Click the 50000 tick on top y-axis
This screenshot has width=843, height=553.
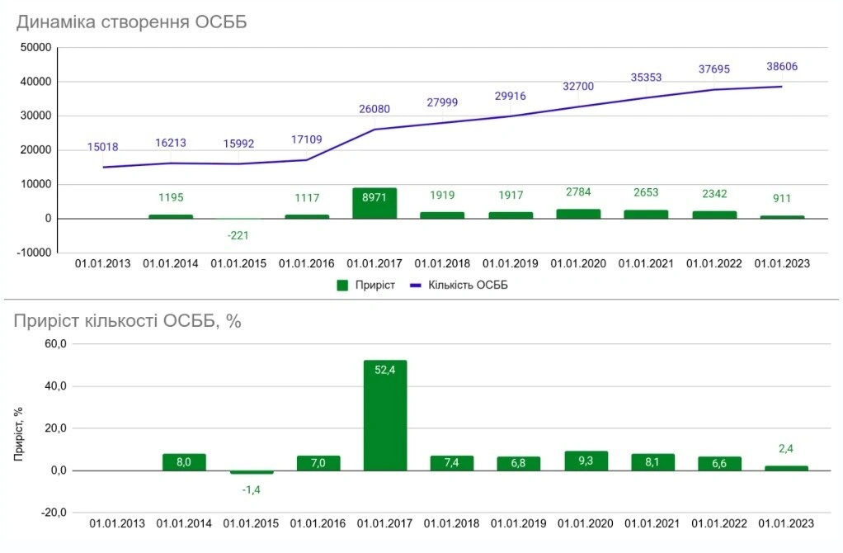[36, 48]
